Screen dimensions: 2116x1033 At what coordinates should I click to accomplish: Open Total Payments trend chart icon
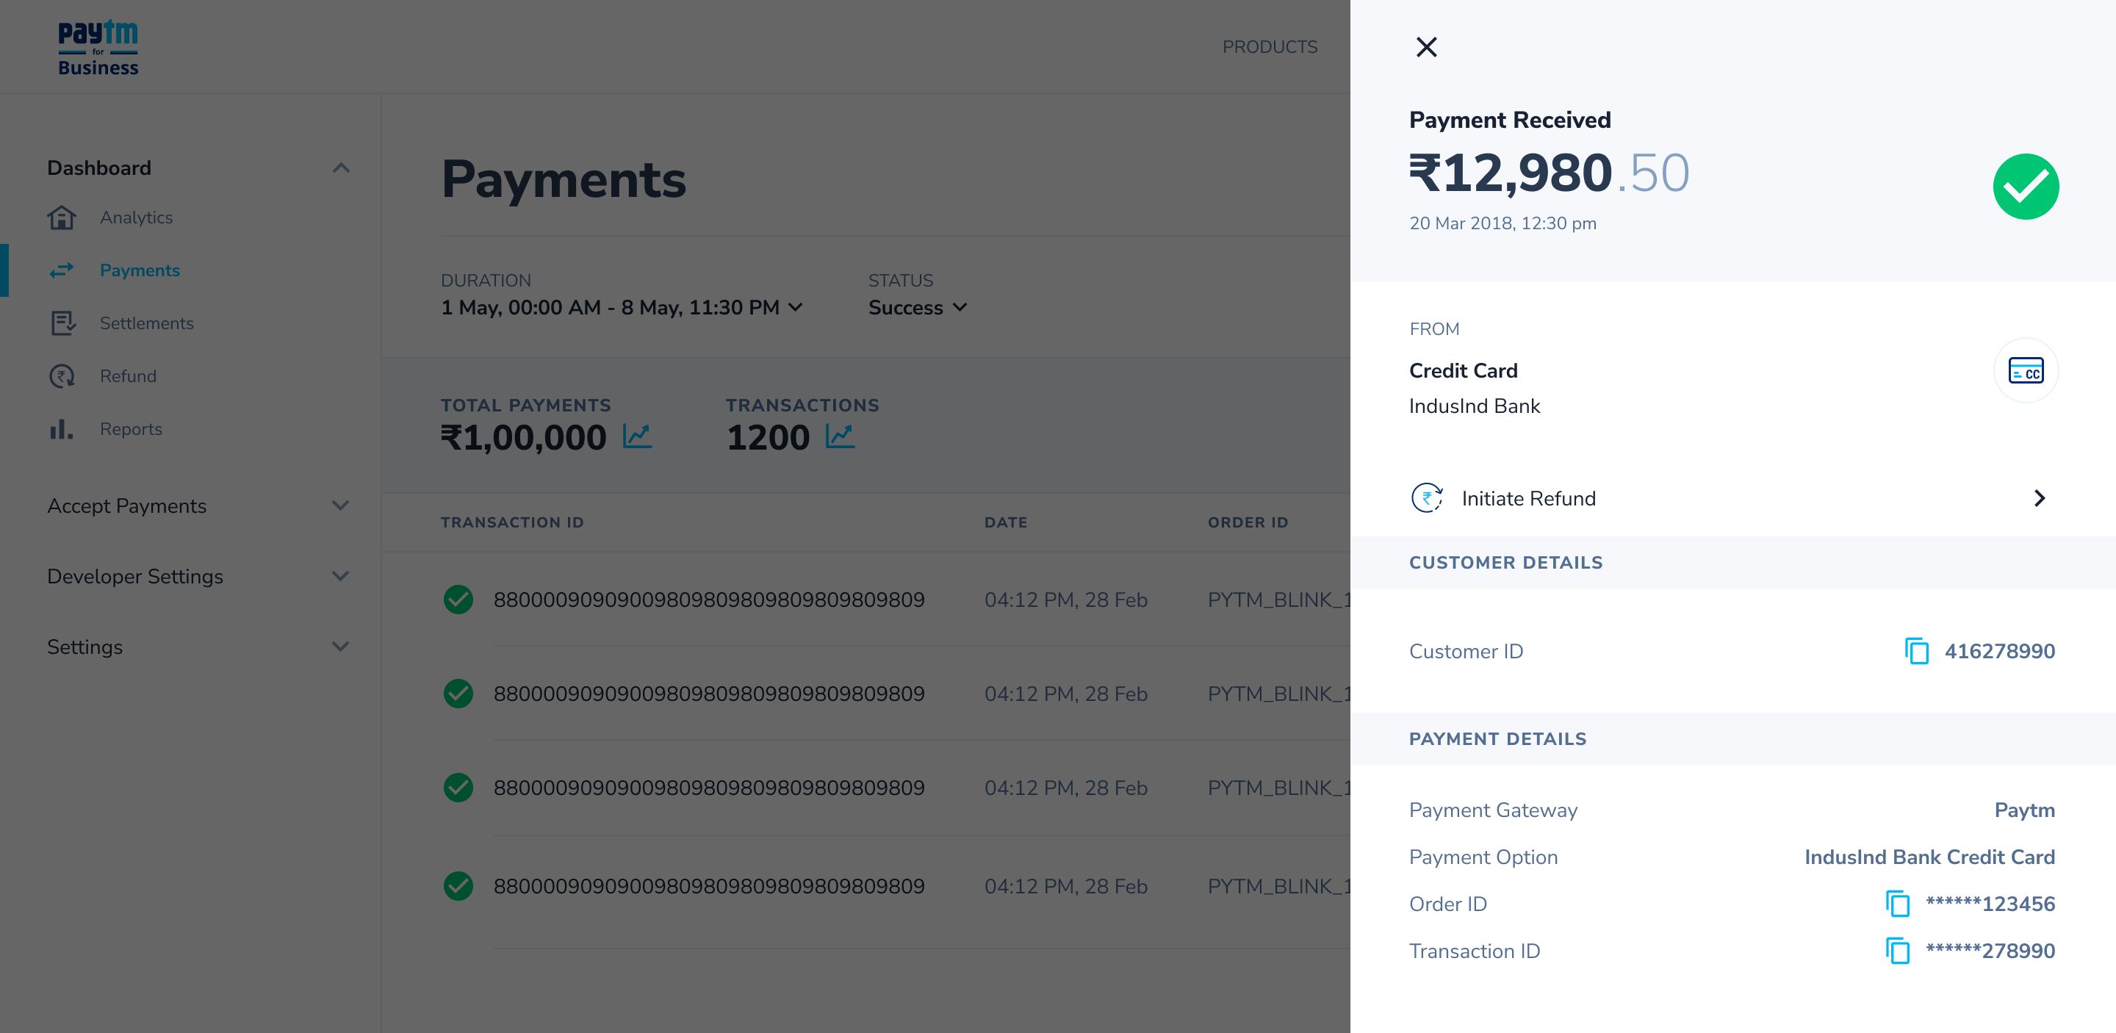(636, 436)
